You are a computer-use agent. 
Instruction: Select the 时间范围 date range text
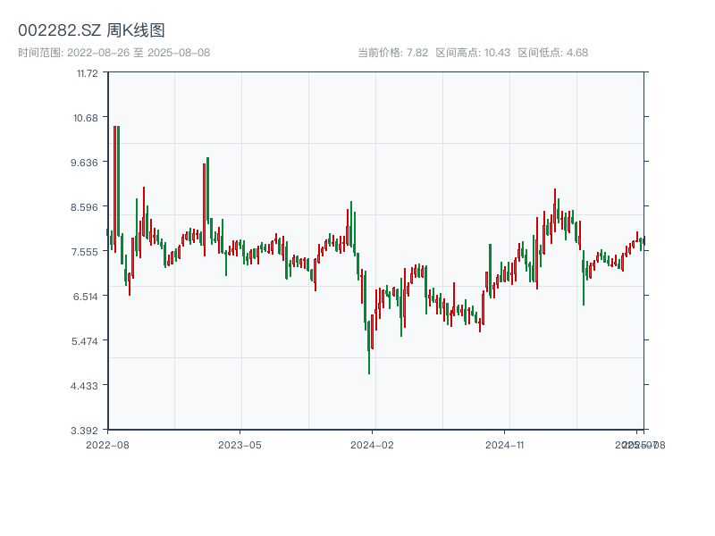point(114,53)
